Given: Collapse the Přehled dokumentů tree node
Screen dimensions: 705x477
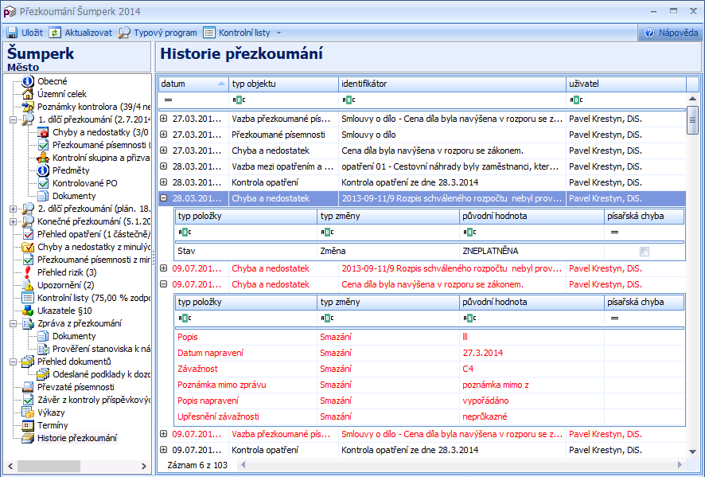Looking at the screenshot, I should coord(13,362).
